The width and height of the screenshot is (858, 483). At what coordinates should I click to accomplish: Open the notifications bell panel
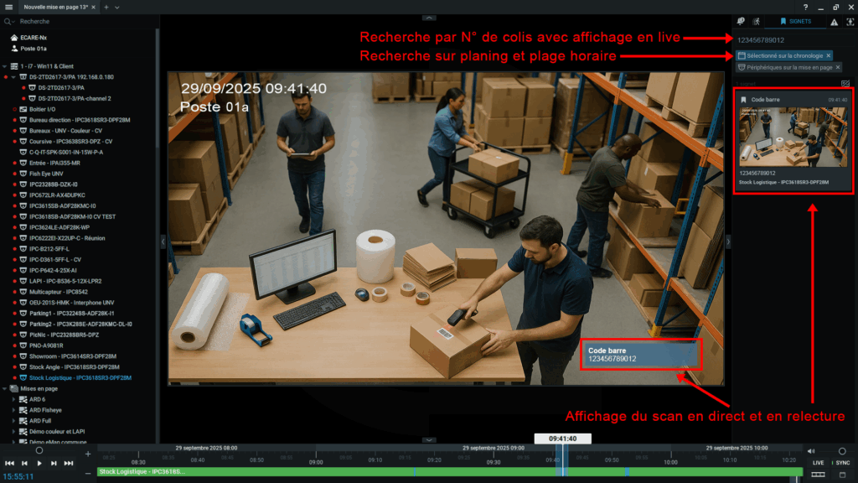coord(741,22)
